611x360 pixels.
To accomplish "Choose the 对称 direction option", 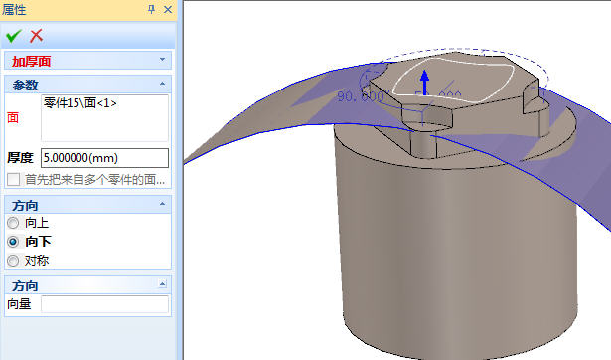I will tap(13, 261).
